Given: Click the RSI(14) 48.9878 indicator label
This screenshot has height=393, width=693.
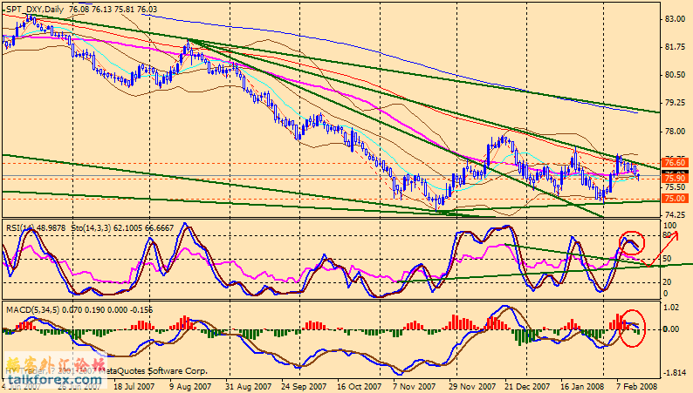Looking at the screenshot, I should [36, 228].
